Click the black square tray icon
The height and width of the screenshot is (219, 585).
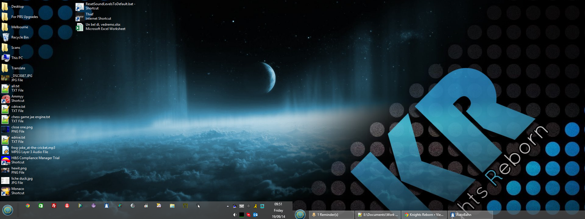pos(242,215)
